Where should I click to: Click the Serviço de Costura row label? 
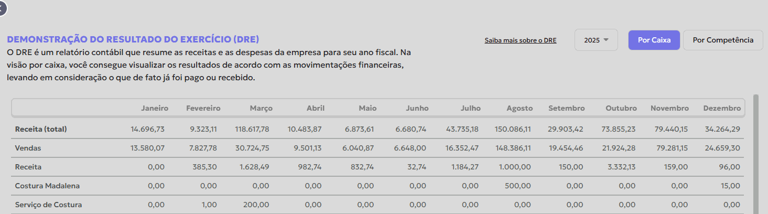click(49, 205)
